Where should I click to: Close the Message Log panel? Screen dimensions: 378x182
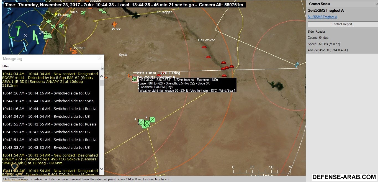pyautogui.click(x=100, y=58)
